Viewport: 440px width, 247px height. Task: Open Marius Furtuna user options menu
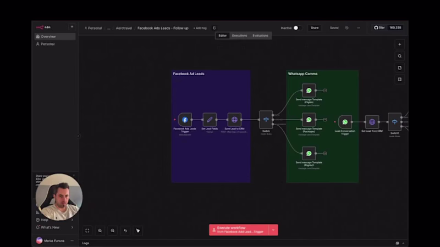pos(72,240)
